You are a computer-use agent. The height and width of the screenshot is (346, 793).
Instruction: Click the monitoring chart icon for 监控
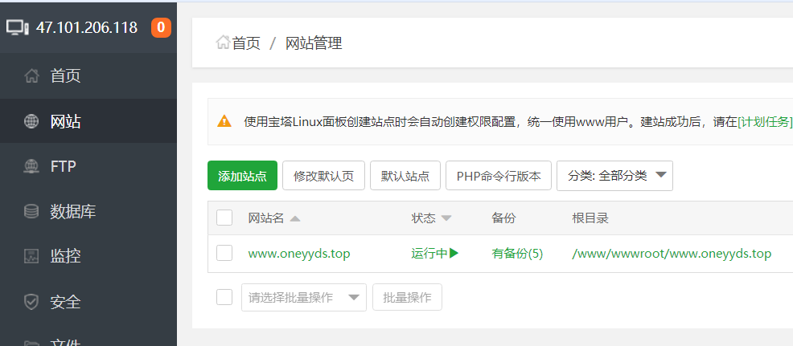(x=31, y=257)
